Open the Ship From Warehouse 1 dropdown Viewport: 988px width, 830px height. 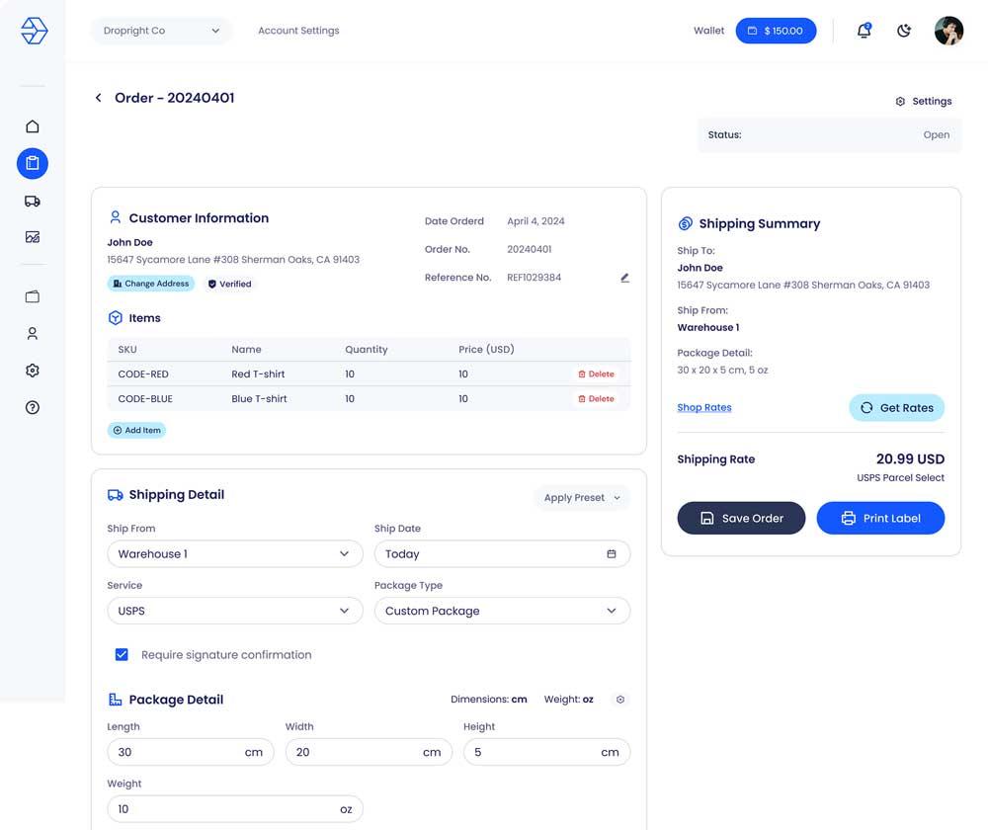pyautogui.click(x=234, y=554)
